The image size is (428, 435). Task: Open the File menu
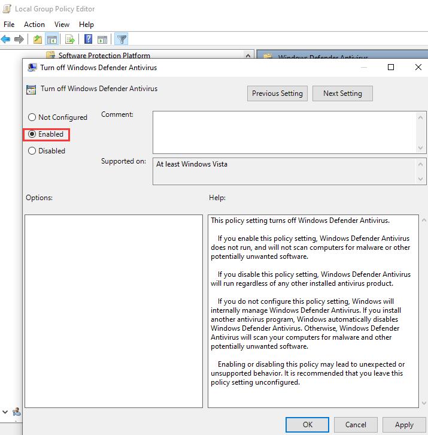tap(9, 25)
